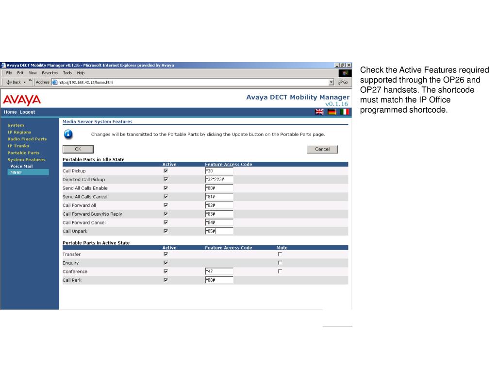497x373 pixels.
Task: Click the Cancel button
Action: (x=322, y=149)
